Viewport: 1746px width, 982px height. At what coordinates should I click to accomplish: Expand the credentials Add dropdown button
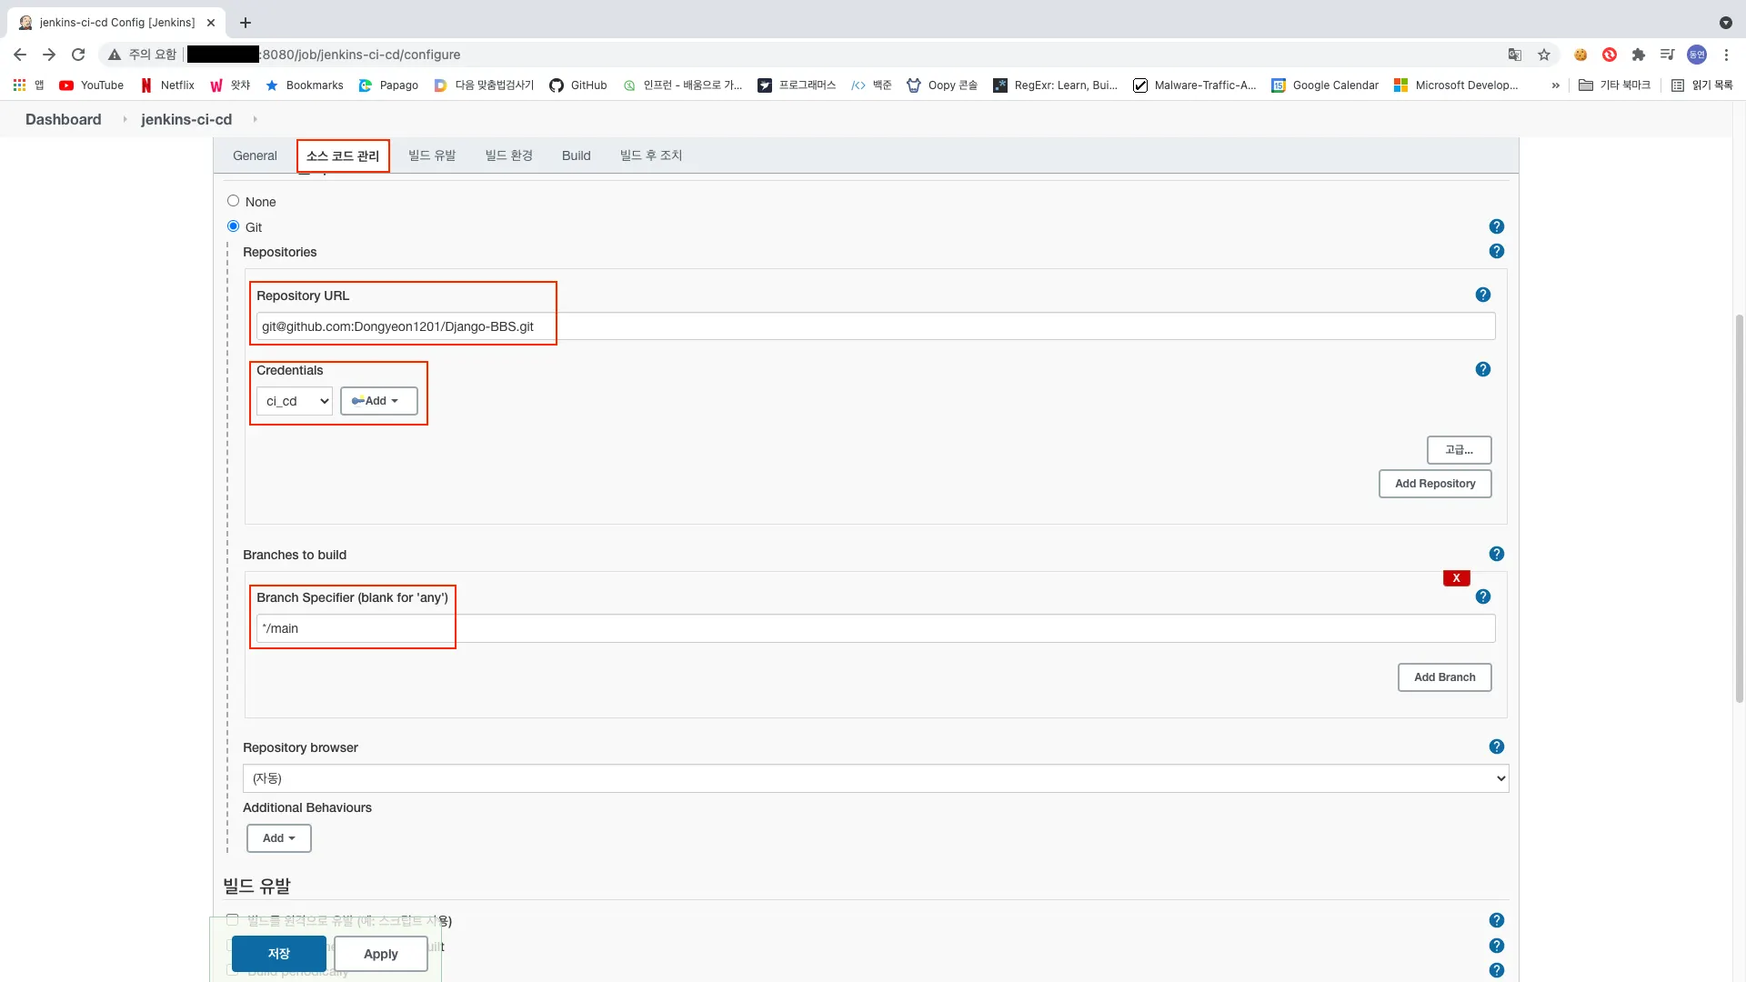pyautogui.click(x=378, y=401)
